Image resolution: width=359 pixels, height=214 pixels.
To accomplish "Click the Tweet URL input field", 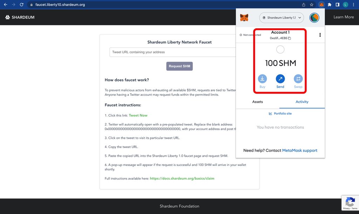I will (172, 52).
